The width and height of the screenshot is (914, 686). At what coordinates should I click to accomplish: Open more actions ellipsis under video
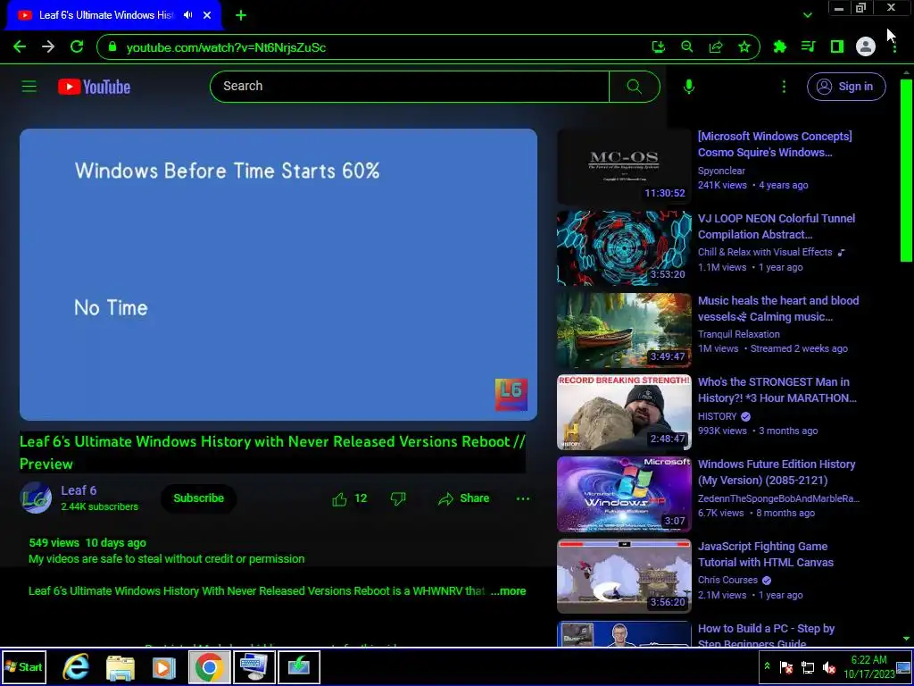523,498
